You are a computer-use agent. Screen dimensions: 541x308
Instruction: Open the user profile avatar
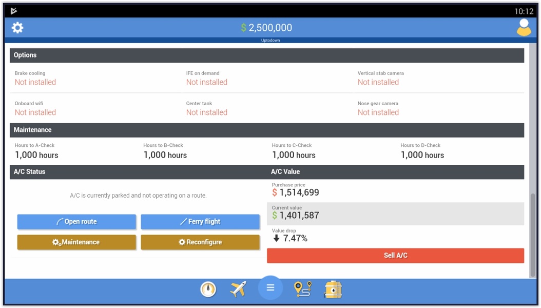524,27
